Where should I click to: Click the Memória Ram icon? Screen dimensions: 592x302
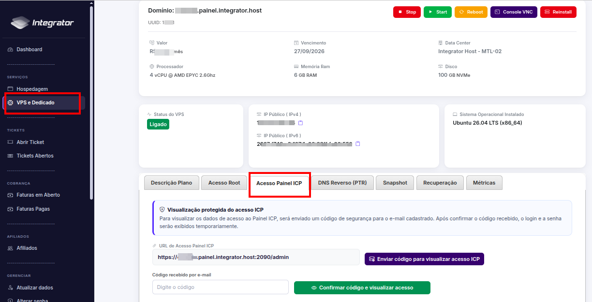(296, 67)
